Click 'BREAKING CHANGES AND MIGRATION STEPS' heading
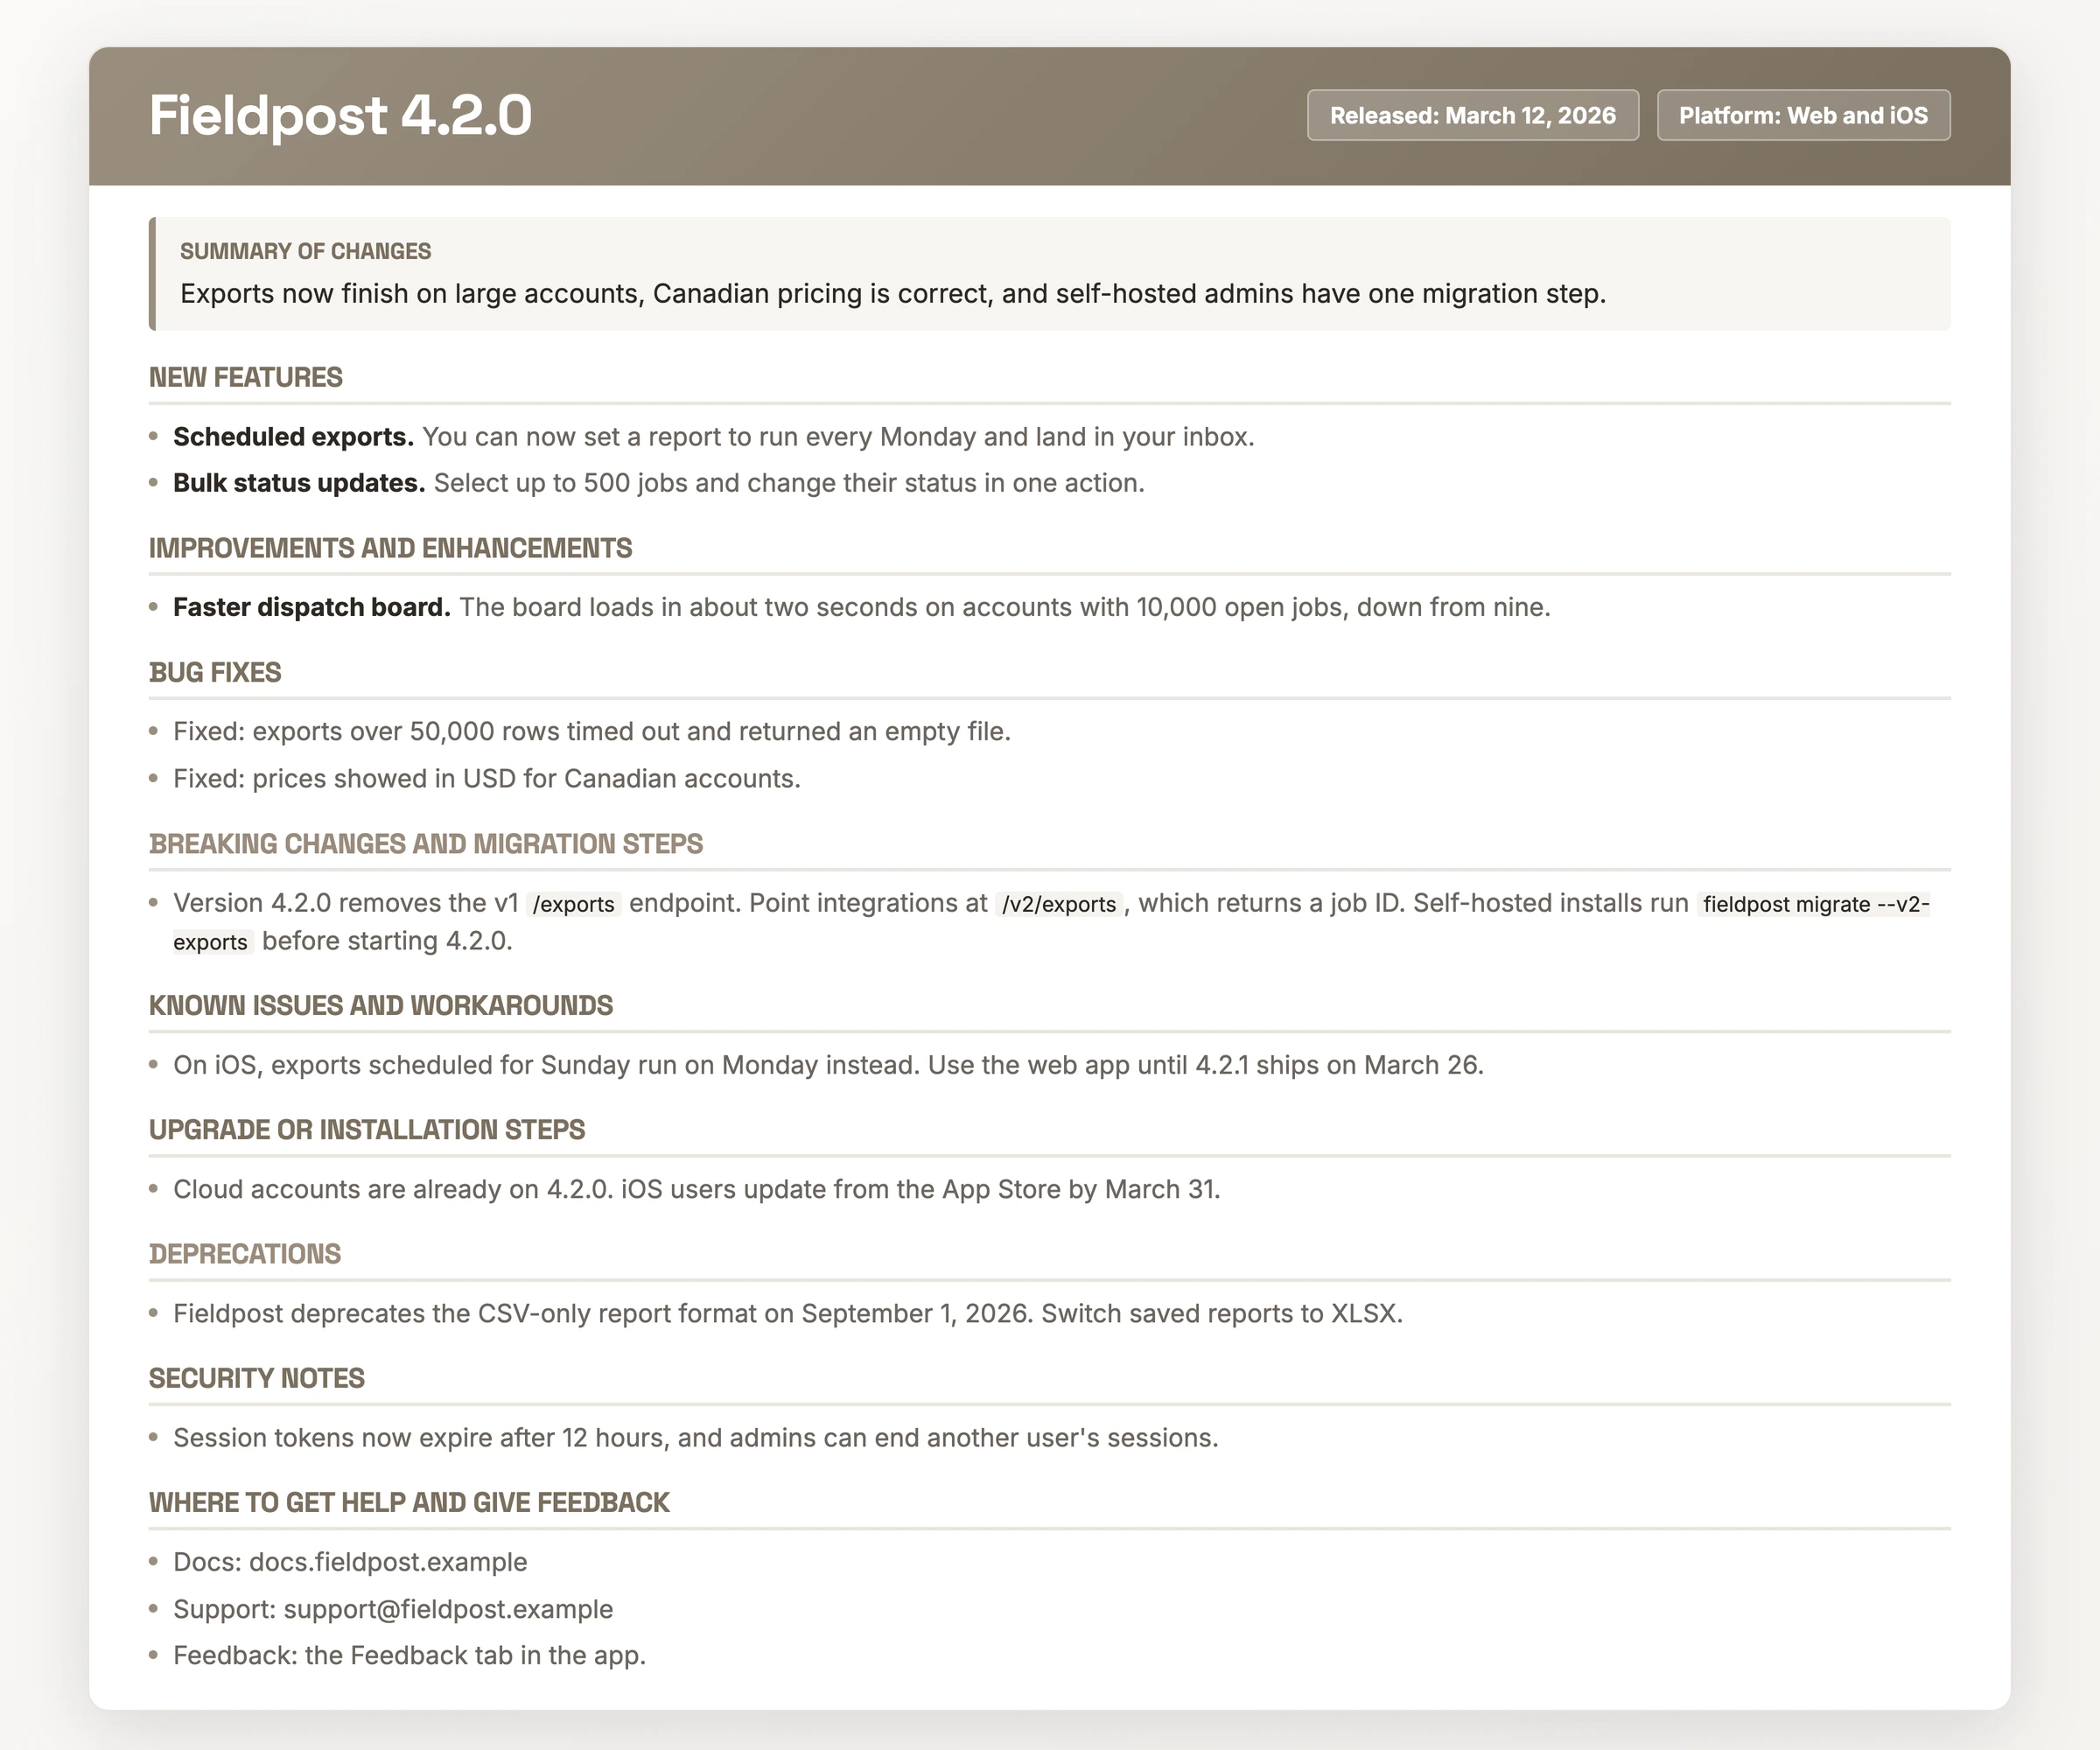This screenshot has height=1750, width=2100. point(426,843)
